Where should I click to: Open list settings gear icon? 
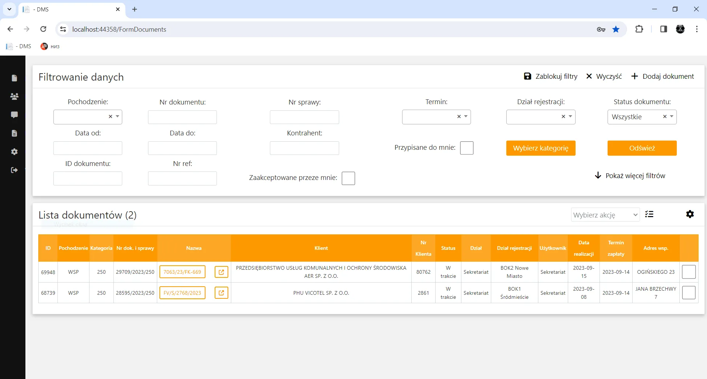pyautogui.click(x=690, y=214)
